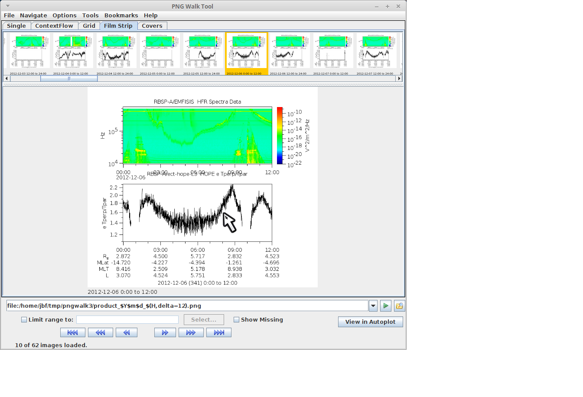Click the View in Autoplot button
This screenshot has width=583, height=397.
tap(370, 322)
